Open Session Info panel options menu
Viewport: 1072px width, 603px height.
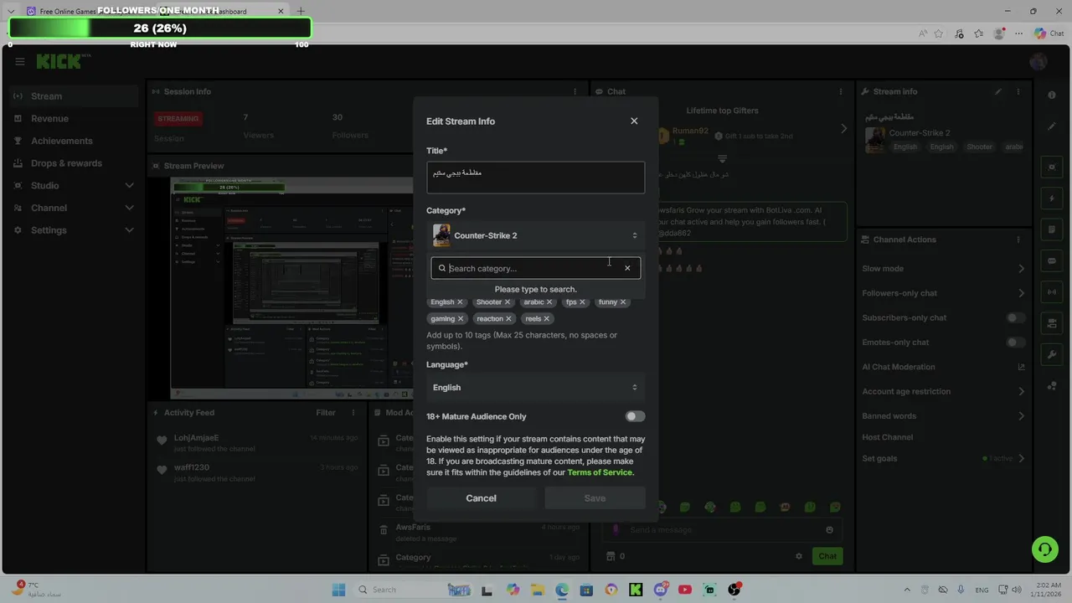(x=575, y=92)
